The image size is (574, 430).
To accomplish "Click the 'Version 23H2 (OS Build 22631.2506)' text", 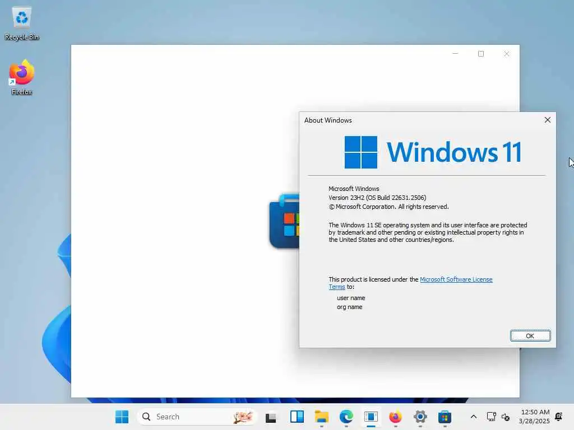I will tap(377, 198).
